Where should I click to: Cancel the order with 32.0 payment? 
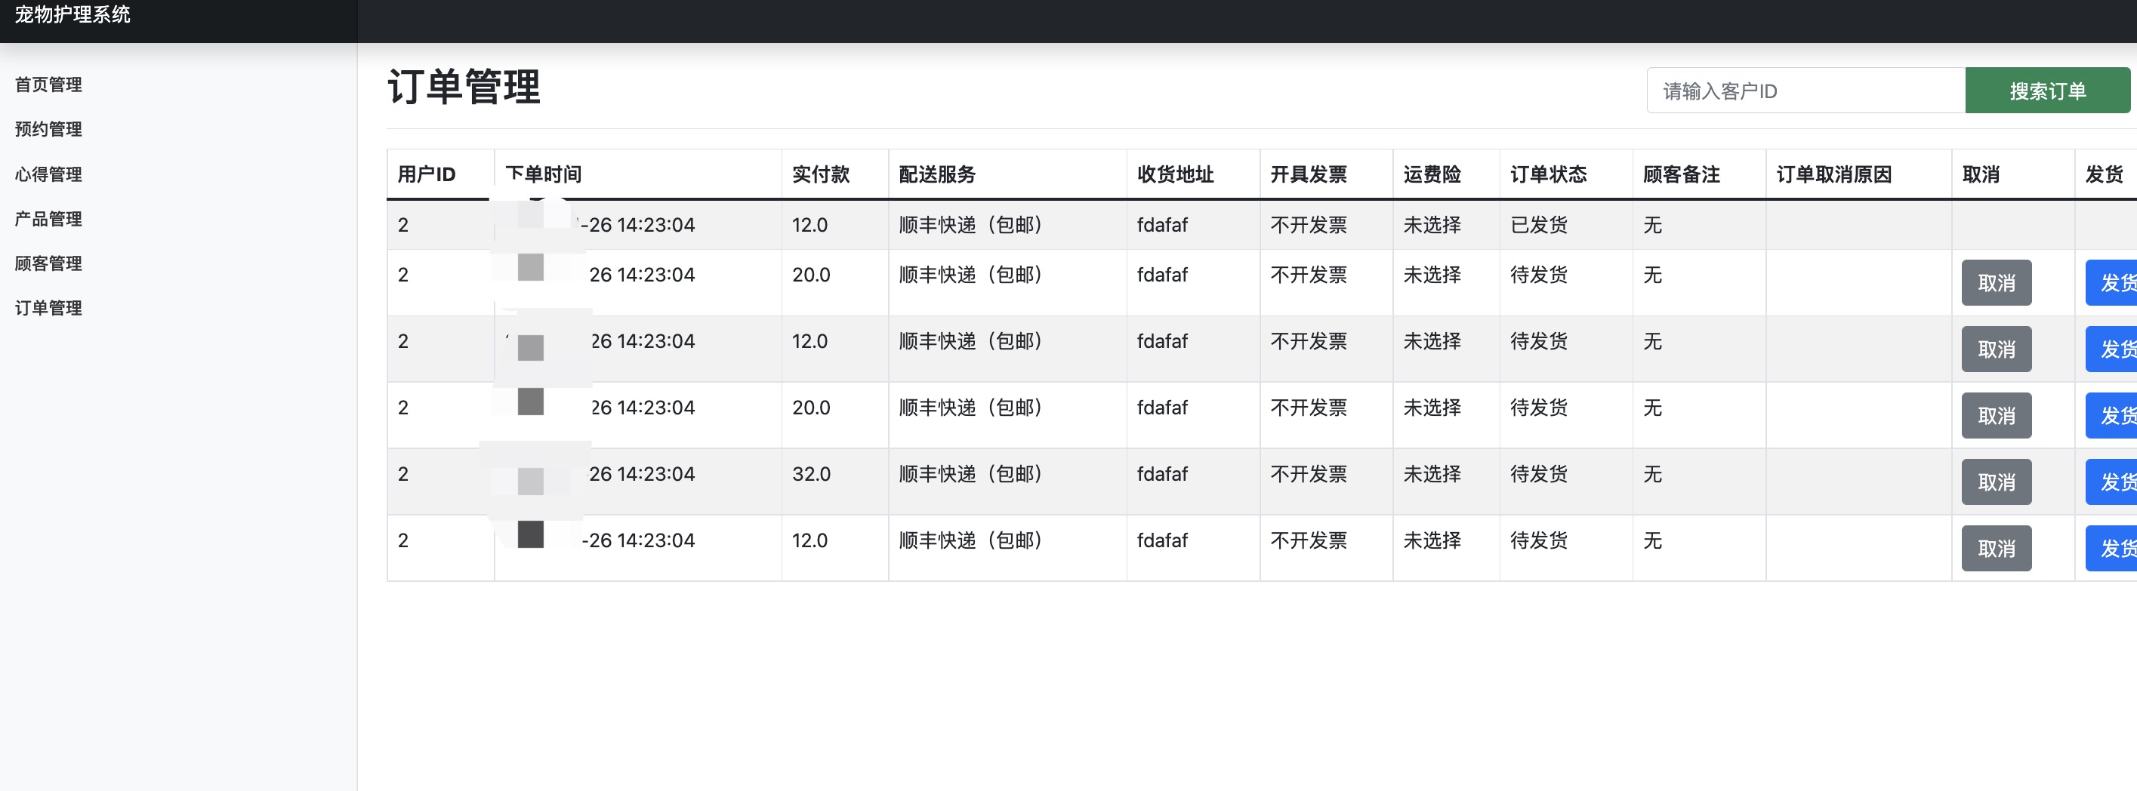tap(1996, 482)
